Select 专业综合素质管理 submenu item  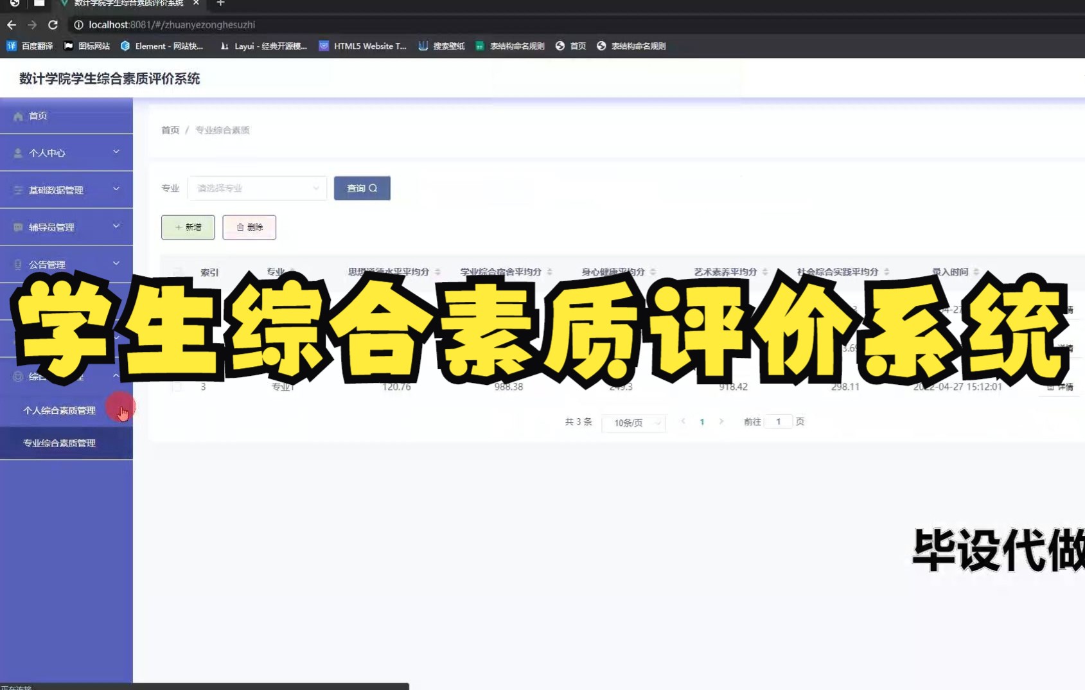click(x=66, y=443)
